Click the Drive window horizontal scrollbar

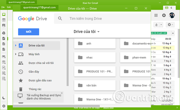(x=56, y=106)
